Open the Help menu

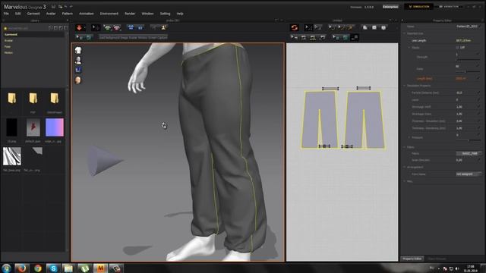point(180,14)
